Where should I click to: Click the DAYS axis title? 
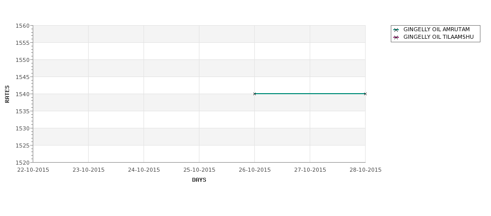click(x=199, y=180)
